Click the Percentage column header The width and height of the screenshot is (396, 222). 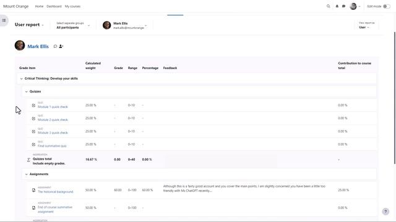coord(150,68)
